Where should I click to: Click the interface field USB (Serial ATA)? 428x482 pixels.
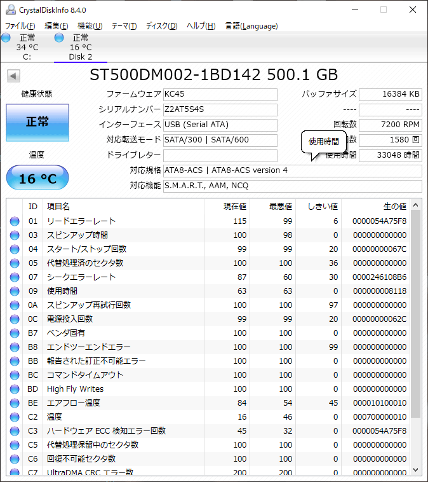click(220, 125)
